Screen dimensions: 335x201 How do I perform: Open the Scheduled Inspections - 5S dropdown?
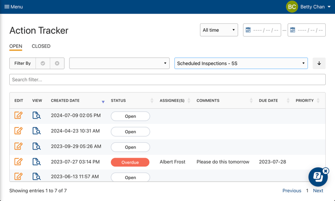coord(241,63)
